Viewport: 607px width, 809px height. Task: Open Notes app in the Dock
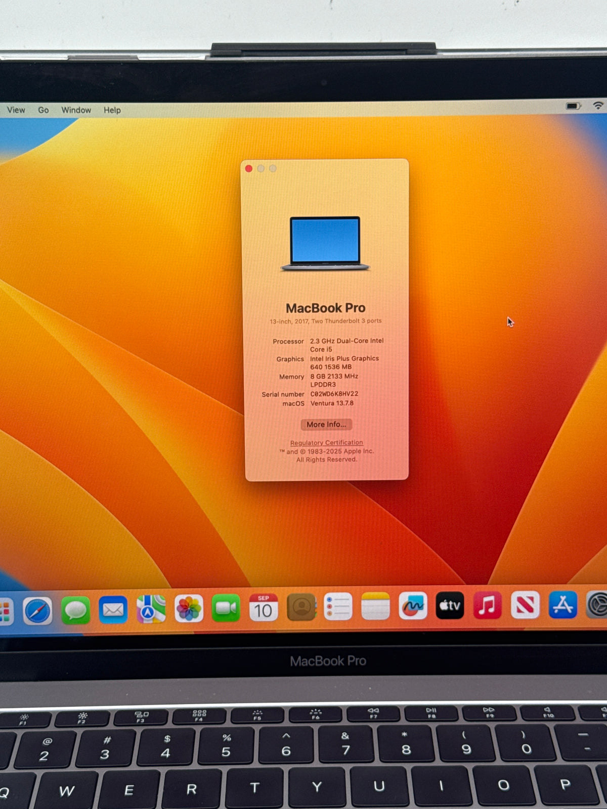click(375, 606)
